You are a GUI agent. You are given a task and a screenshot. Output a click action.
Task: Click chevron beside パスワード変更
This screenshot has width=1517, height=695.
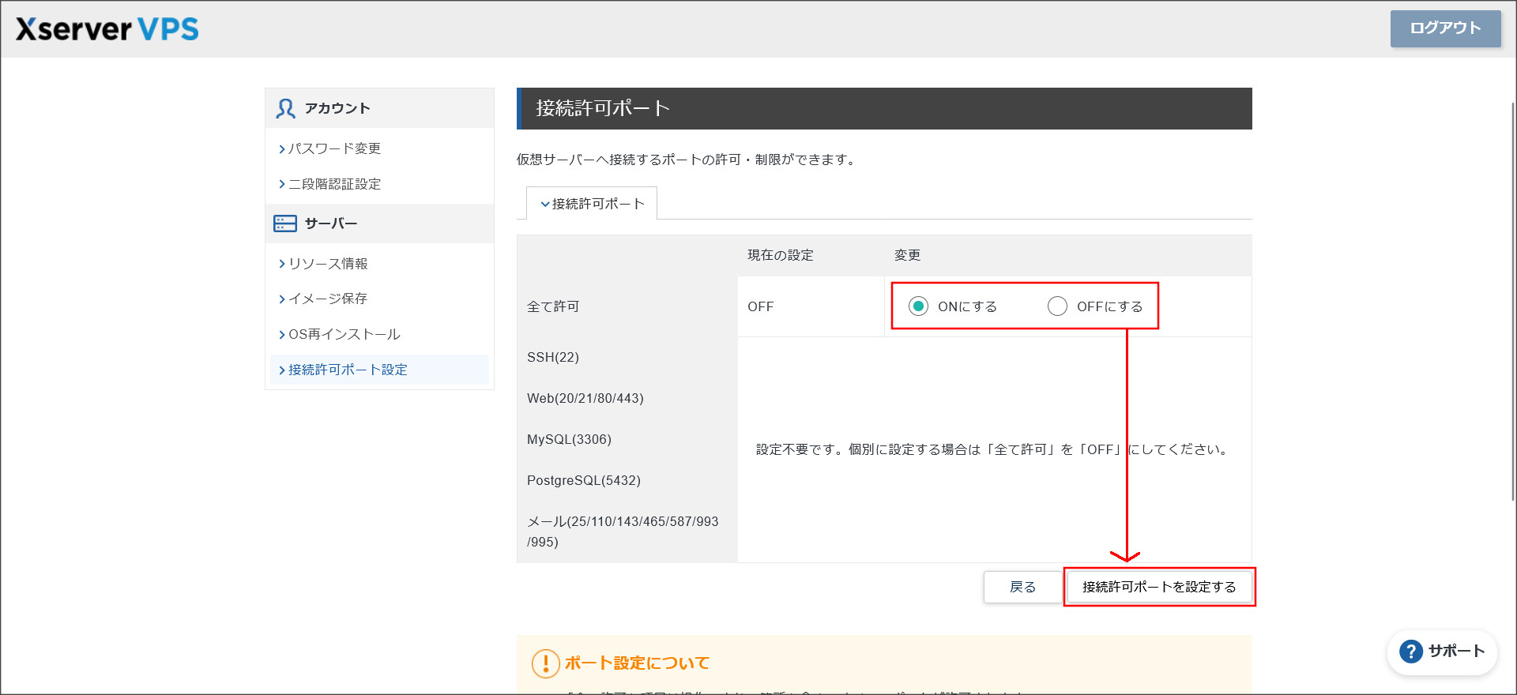[281, 149]
